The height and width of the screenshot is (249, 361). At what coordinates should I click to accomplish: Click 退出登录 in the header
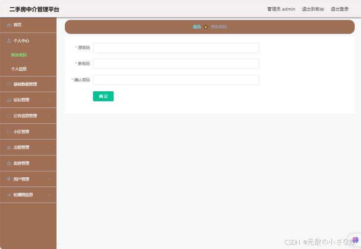point(340,9)
